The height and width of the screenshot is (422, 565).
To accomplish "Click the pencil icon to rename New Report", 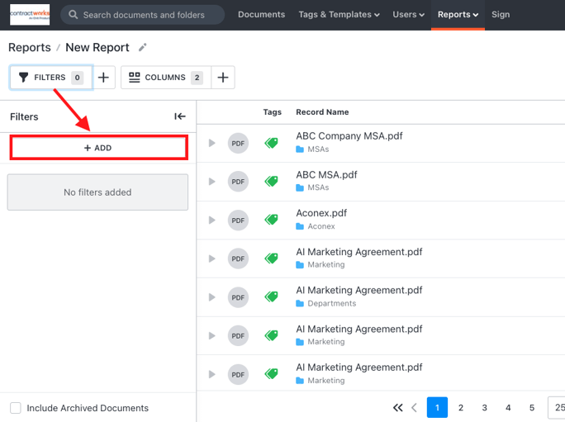I will click(x=143, y=47).
